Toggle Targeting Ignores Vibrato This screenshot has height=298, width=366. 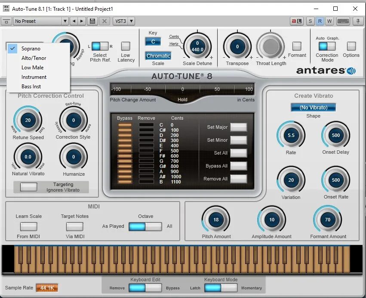click(28, 187)
